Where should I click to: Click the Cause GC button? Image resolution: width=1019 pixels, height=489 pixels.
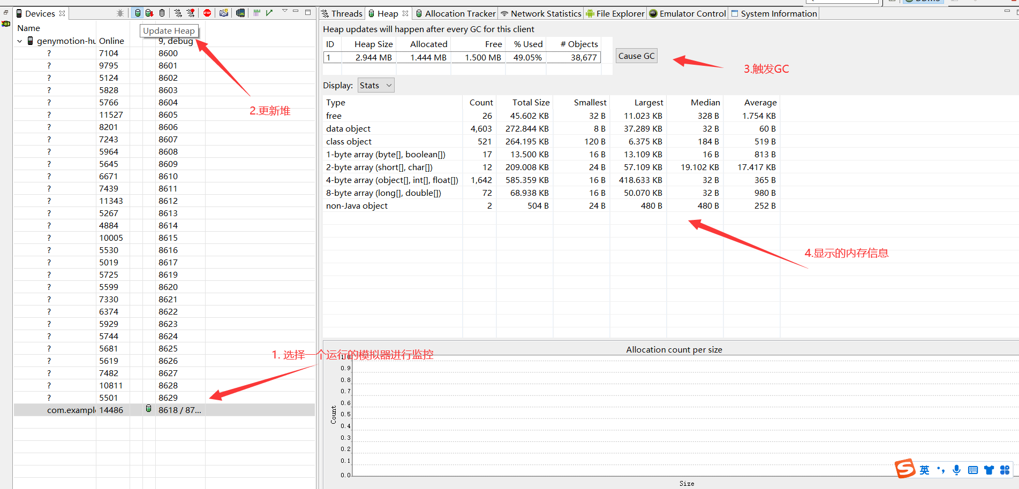(637, 56)
